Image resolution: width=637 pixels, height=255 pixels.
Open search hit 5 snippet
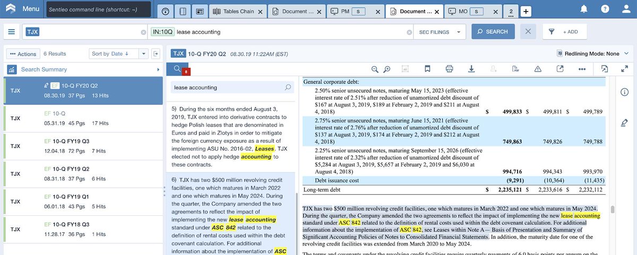(x=231, y=138)
